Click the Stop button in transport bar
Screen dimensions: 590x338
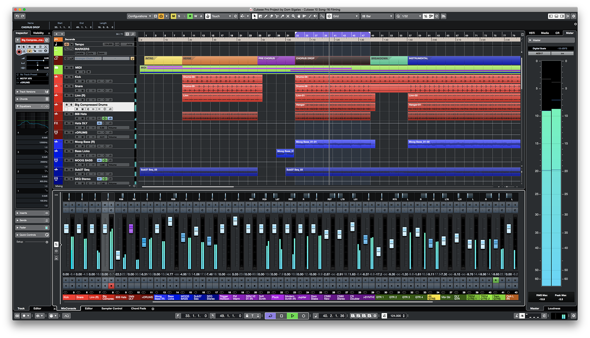(281, 316)
